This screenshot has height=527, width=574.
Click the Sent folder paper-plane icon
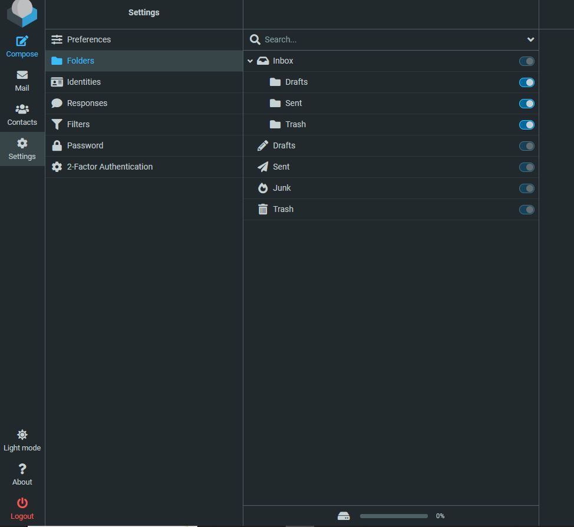tap(263, 167)
